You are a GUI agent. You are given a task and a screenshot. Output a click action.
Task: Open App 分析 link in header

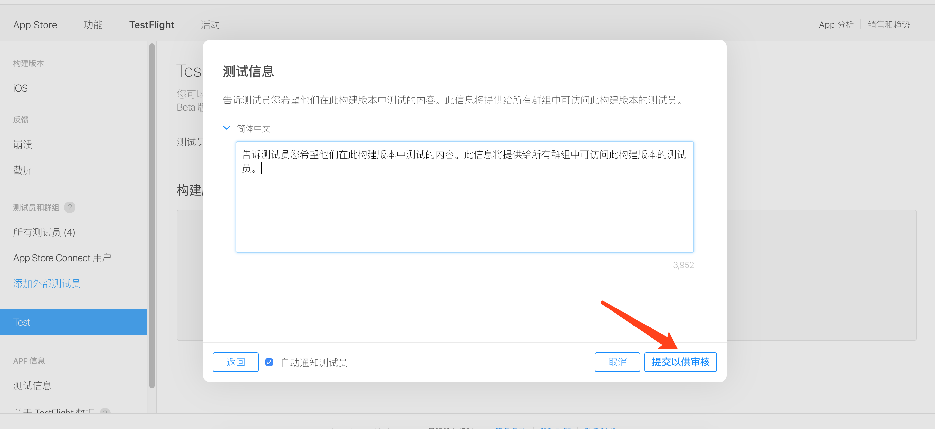[x=836, y=25]
